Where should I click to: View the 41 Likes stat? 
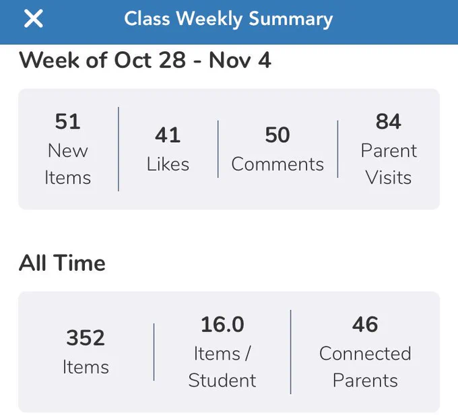168,149
